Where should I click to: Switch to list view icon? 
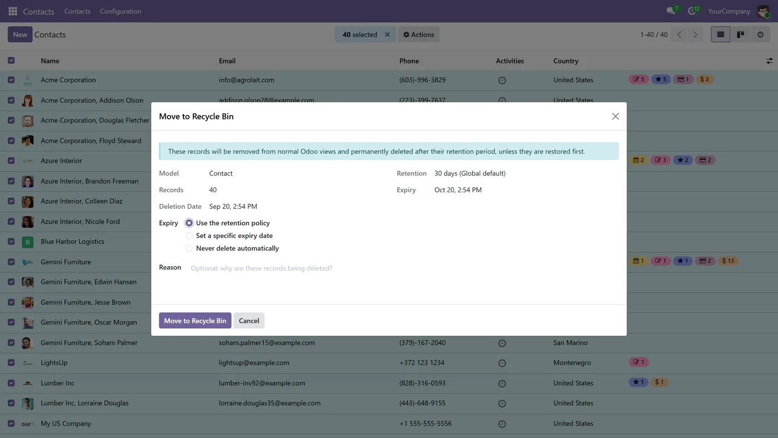click(x=720, y=34)
